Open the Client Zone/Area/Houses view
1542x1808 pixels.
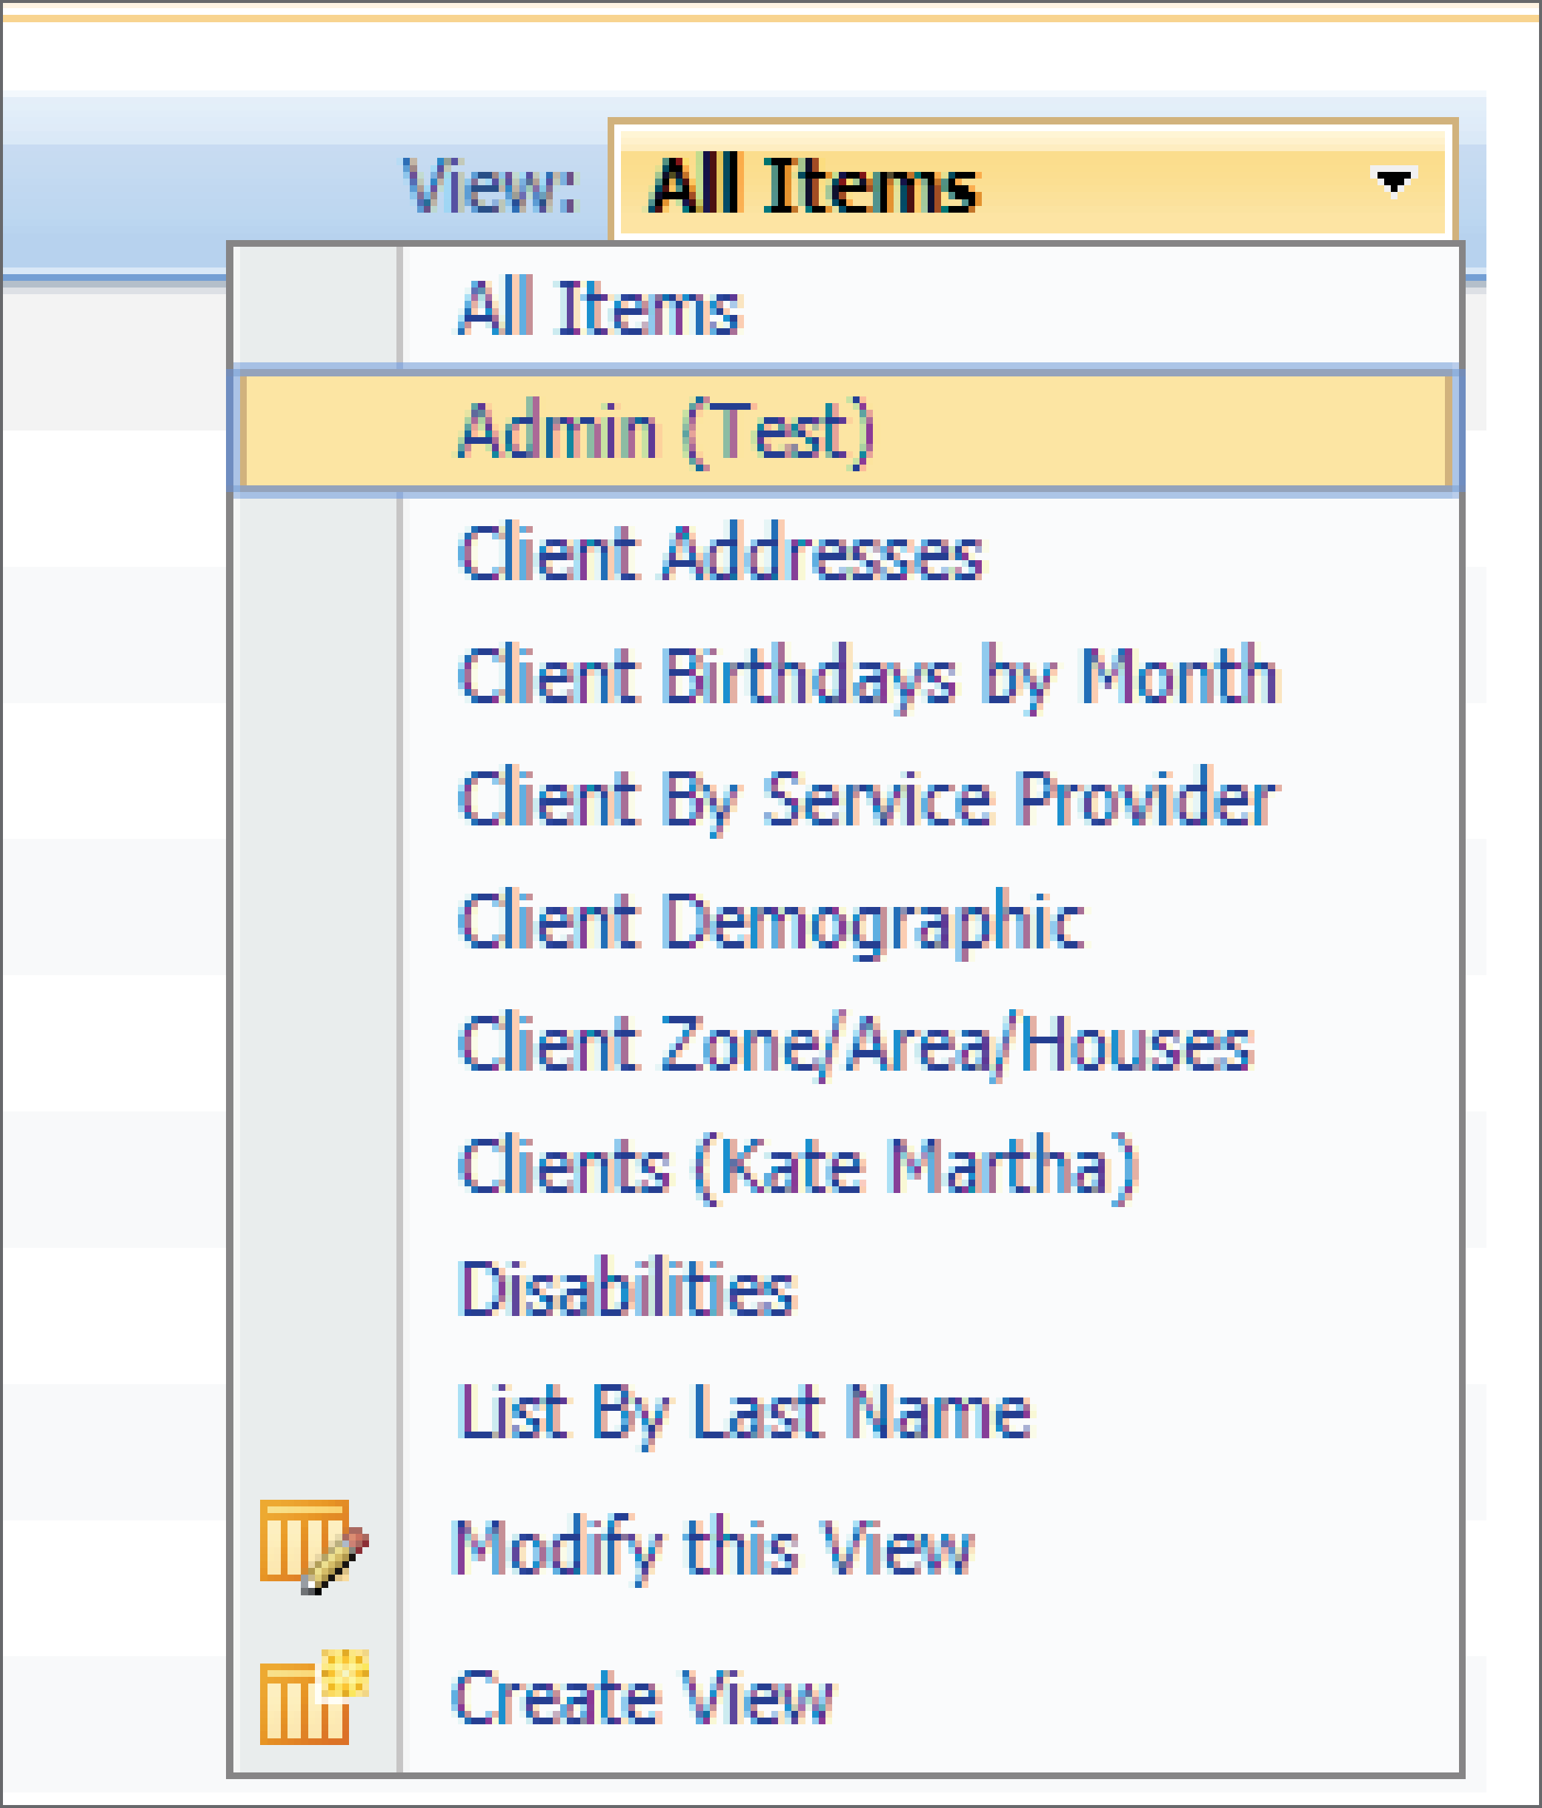tap(856, 1046)
